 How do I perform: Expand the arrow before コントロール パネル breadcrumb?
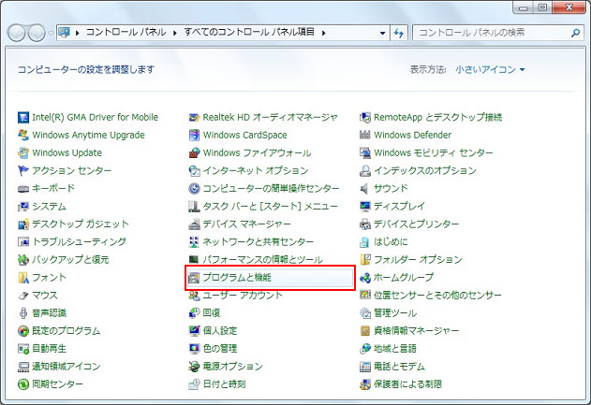77,33
